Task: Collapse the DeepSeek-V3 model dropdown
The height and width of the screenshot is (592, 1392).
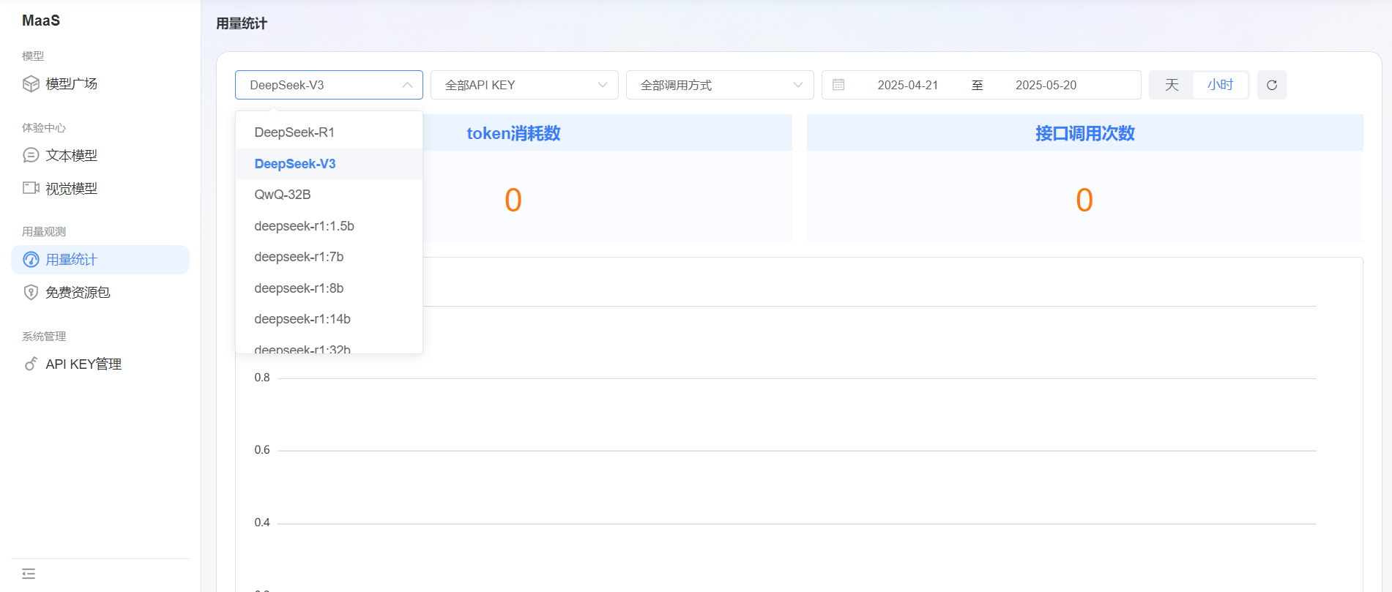Action: 329,85
